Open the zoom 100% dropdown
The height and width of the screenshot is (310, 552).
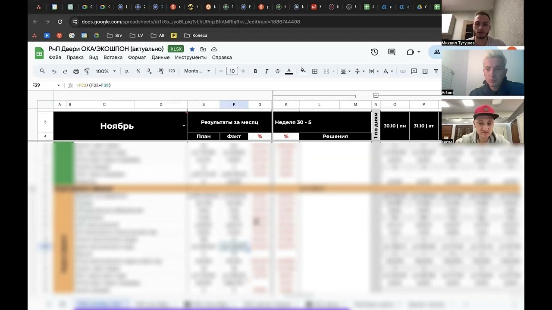tap(106, 71)
